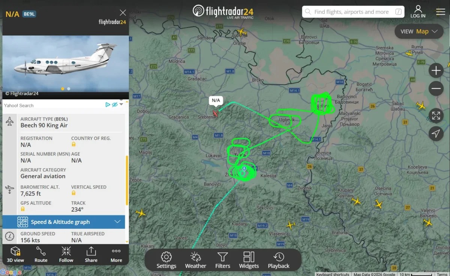Open the 3D view of the flight
This screenshot has width=450, height=276.
pos(15,254)
